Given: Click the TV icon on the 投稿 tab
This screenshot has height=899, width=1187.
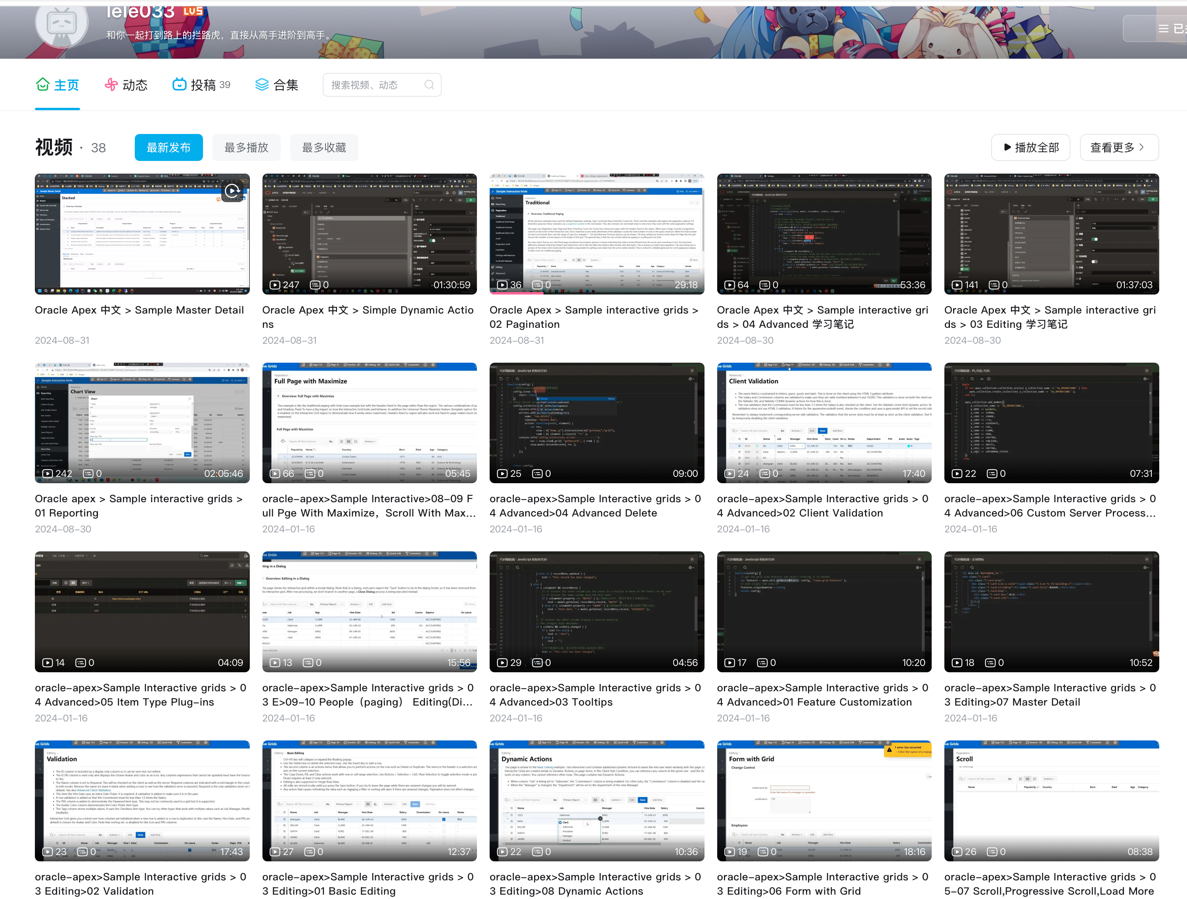Looking at the screenshot, I should 179,85.
